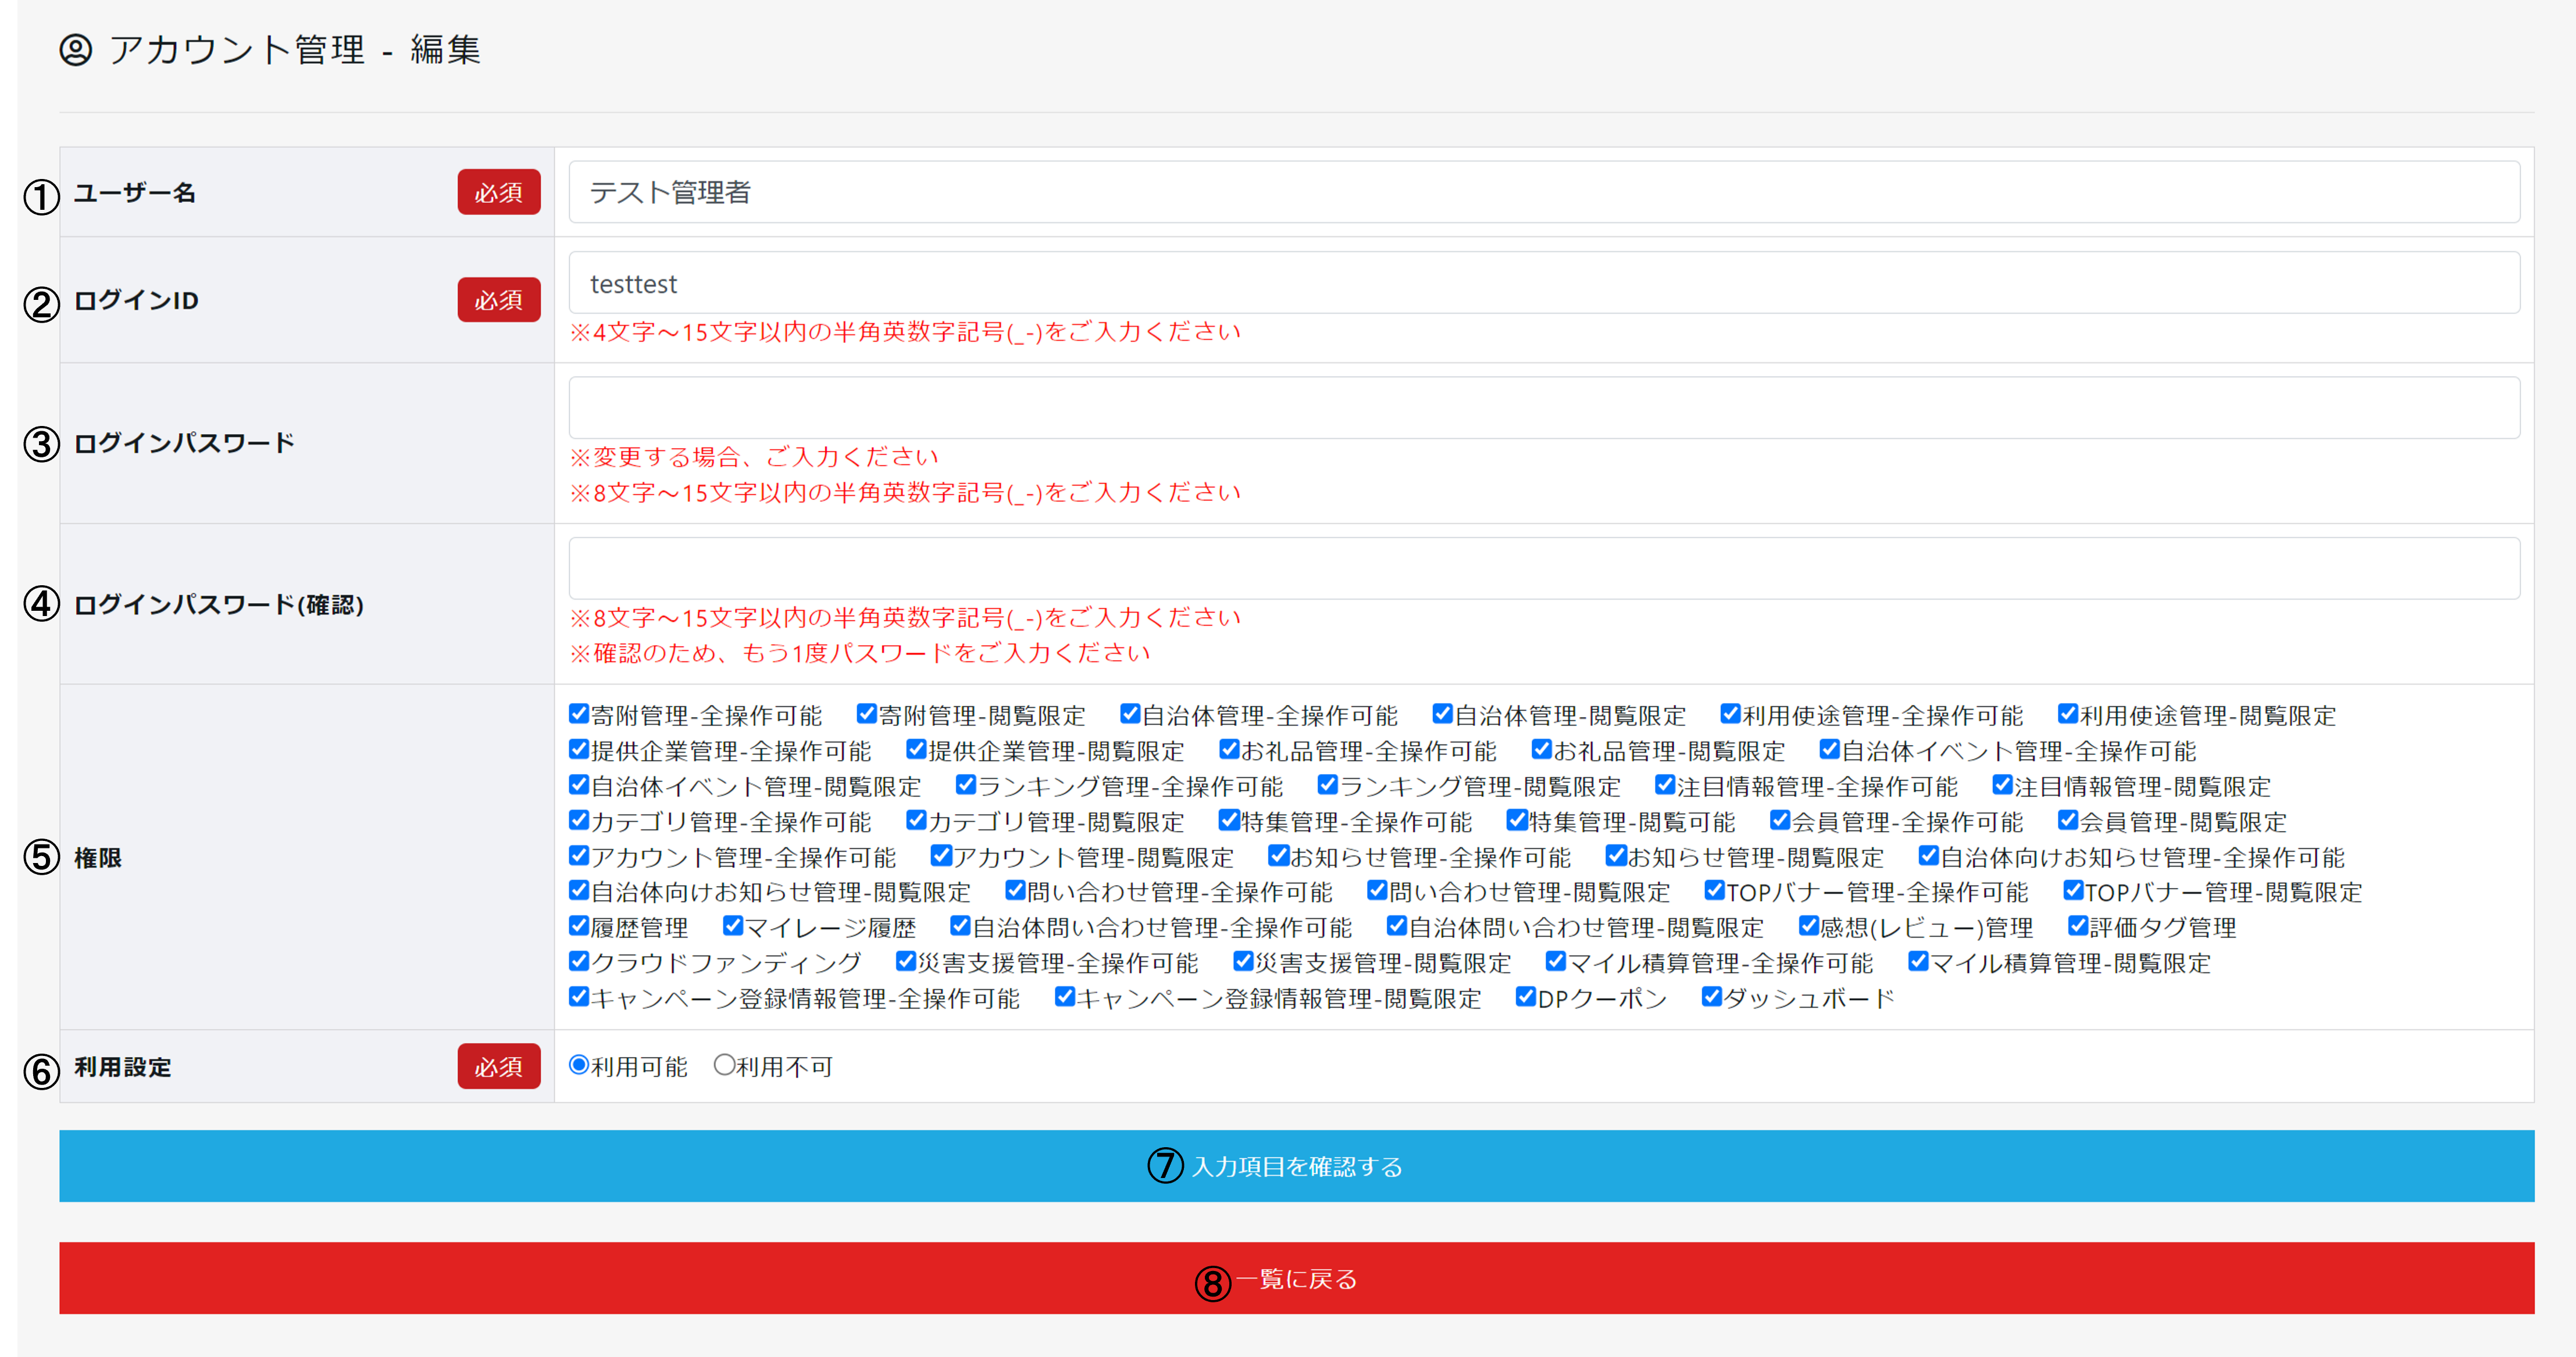Uncheck 寄附管理-全操作可能 permission
2576x1357 pixels.
(578, 714)
